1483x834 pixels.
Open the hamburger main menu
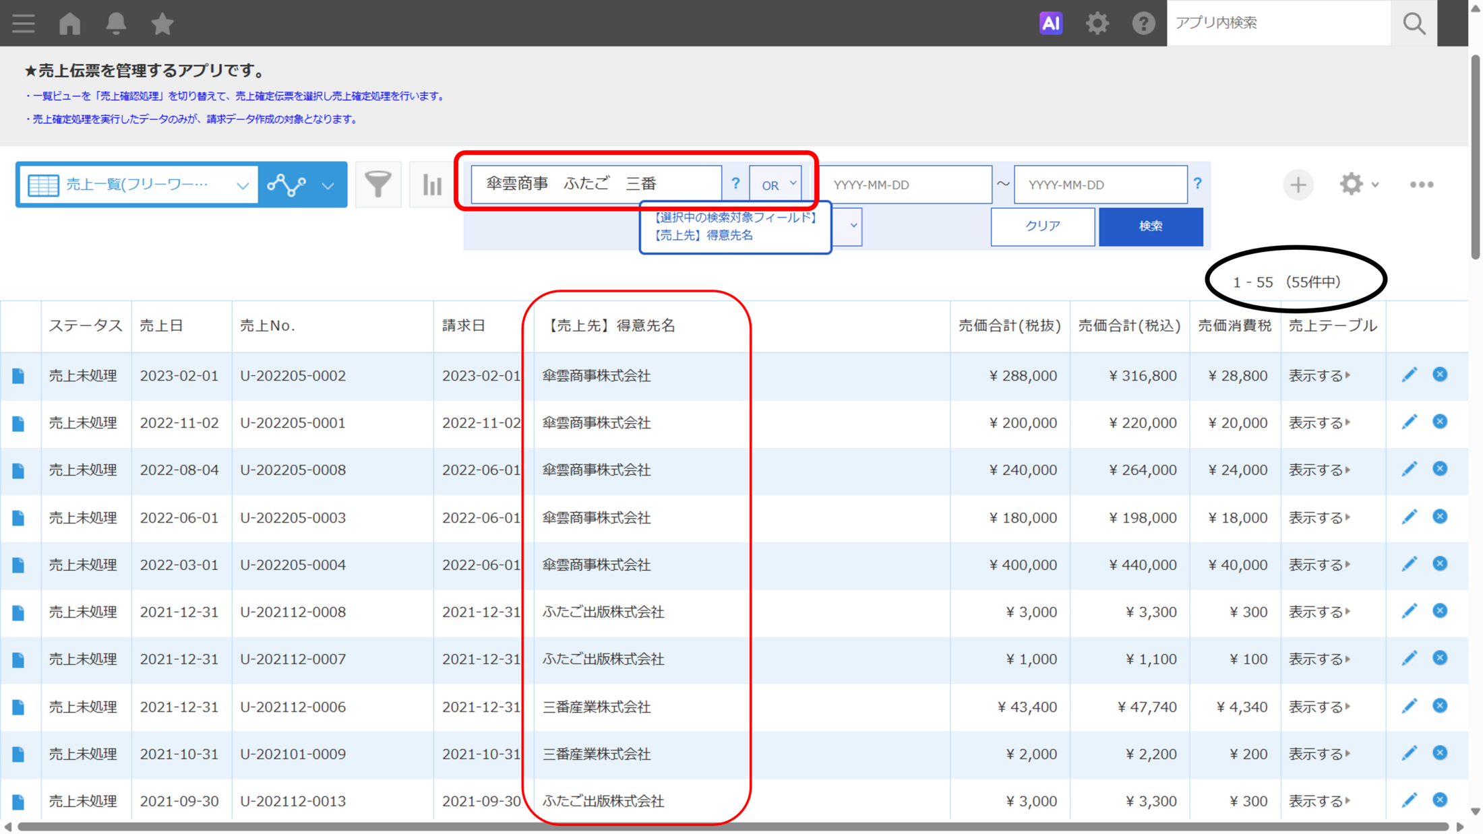tap(24, 24)
